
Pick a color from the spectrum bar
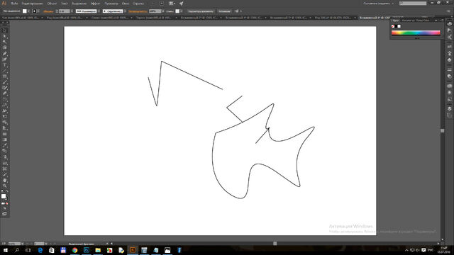(416, 33)
